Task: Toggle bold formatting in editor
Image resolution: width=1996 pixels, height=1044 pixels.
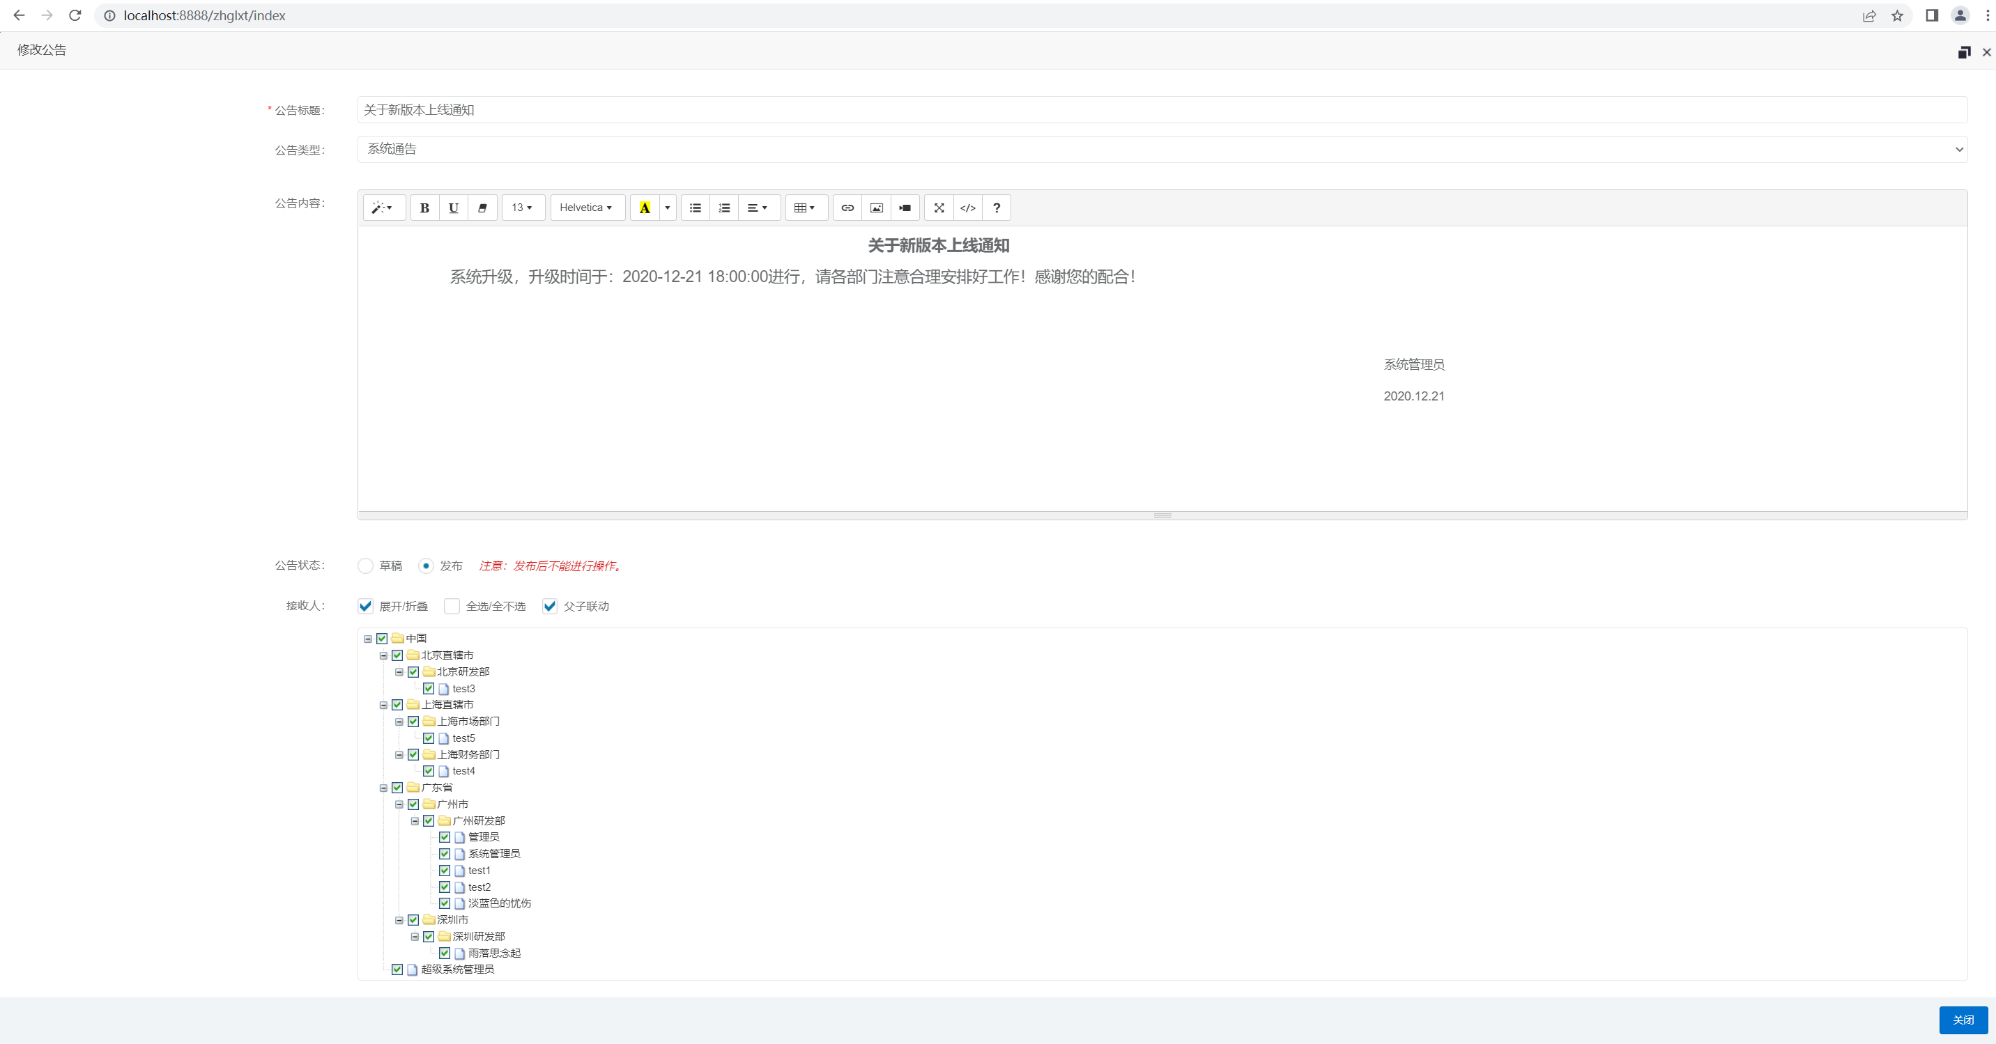Action: [424, 208]
